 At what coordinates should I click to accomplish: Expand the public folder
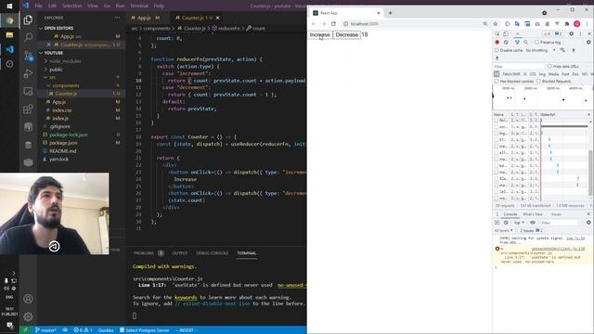[x=54, y=70]
